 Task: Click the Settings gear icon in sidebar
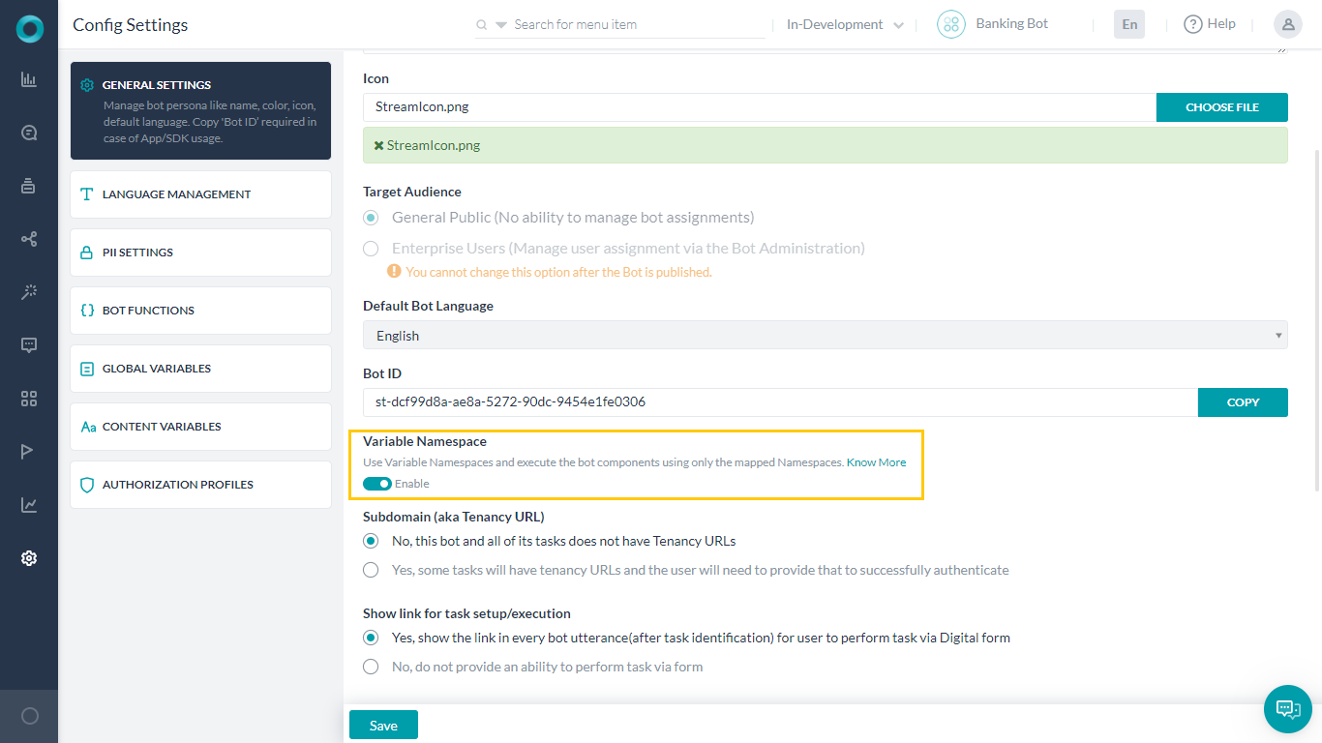pyautogui.click(x=28, y=558)
